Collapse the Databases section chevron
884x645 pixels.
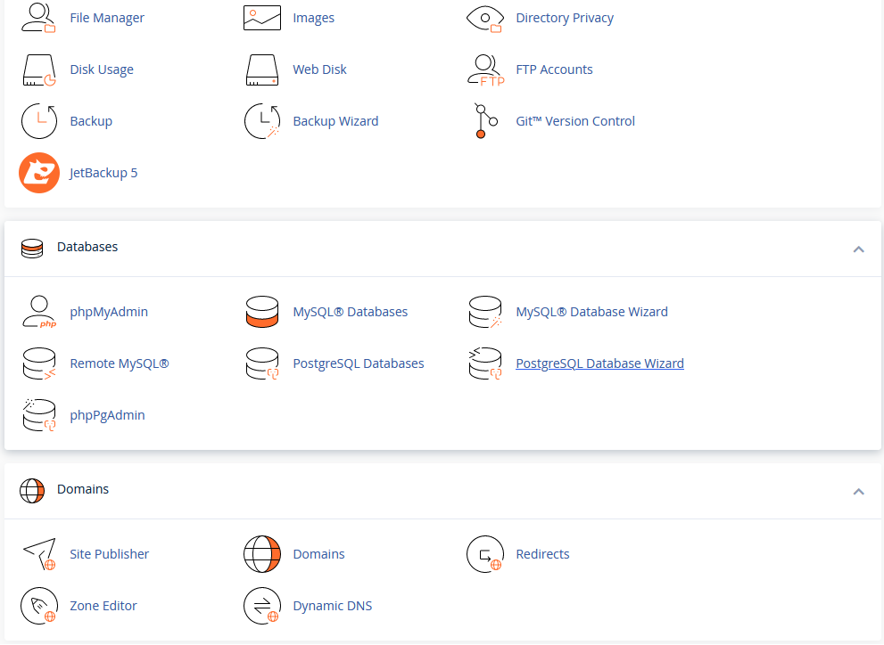[858, 249]
